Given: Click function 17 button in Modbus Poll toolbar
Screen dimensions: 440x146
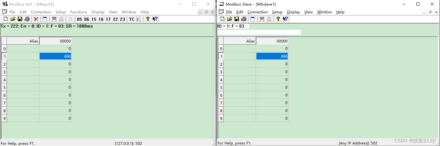Looking at the screenshot, I should [x=108, y=19].
